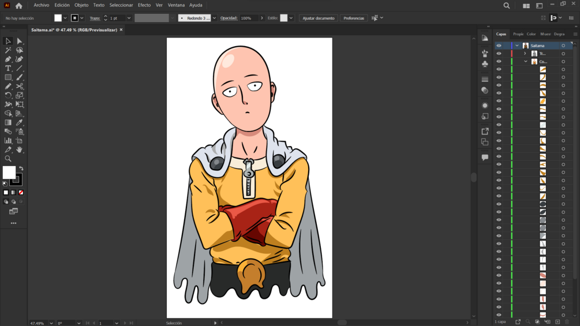Viewport: 580px width, 326px height.
Task: Select the Rotate tool
Action: click(8, 95)
